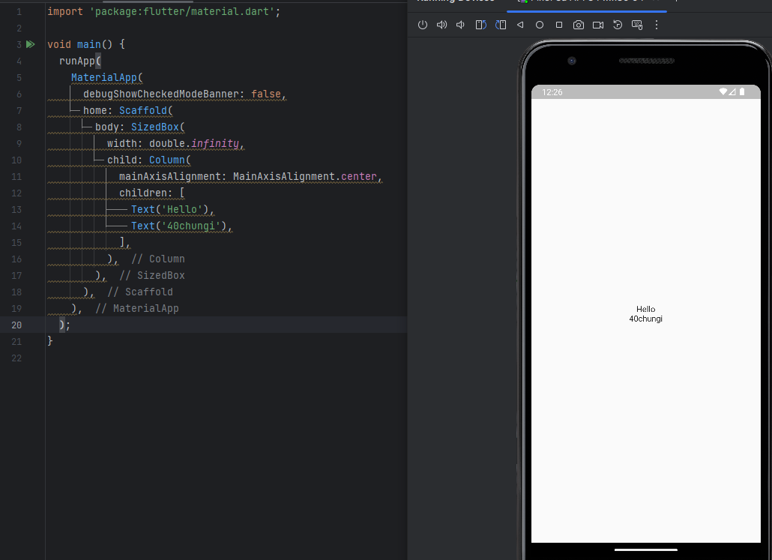The image size is (772, 560).
Task: Click the Wi-Fi icon in phone status bar
Action: pyautogui.click(x=723, y=91)
